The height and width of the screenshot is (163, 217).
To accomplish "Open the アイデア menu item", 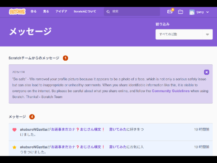I will click(61, 11).
